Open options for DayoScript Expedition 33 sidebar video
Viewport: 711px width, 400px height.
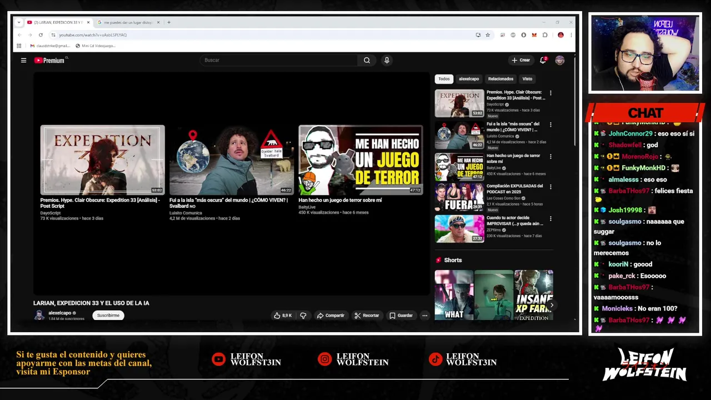(550, 93)
